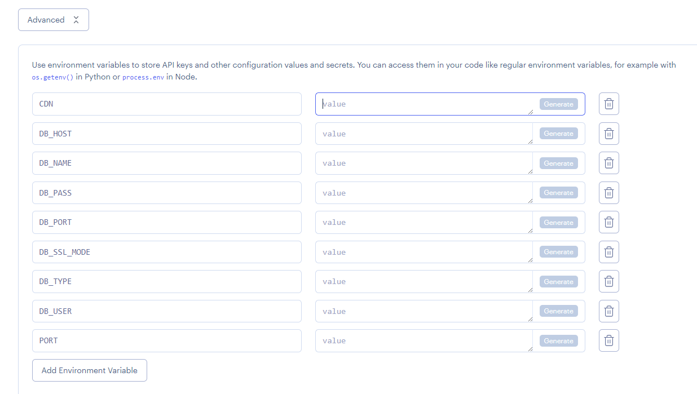Focus the value field for CDN
The width and height of the screenshot is (697, 394).
[424, 104]
